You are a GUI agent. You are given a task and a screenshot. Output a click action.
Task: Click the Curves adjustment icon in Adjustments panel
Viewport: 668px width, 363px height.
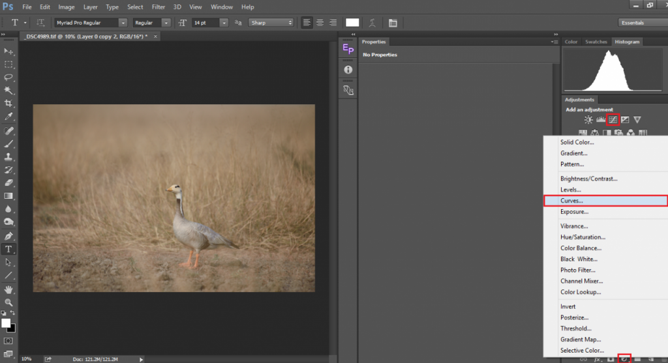(613, 119)
